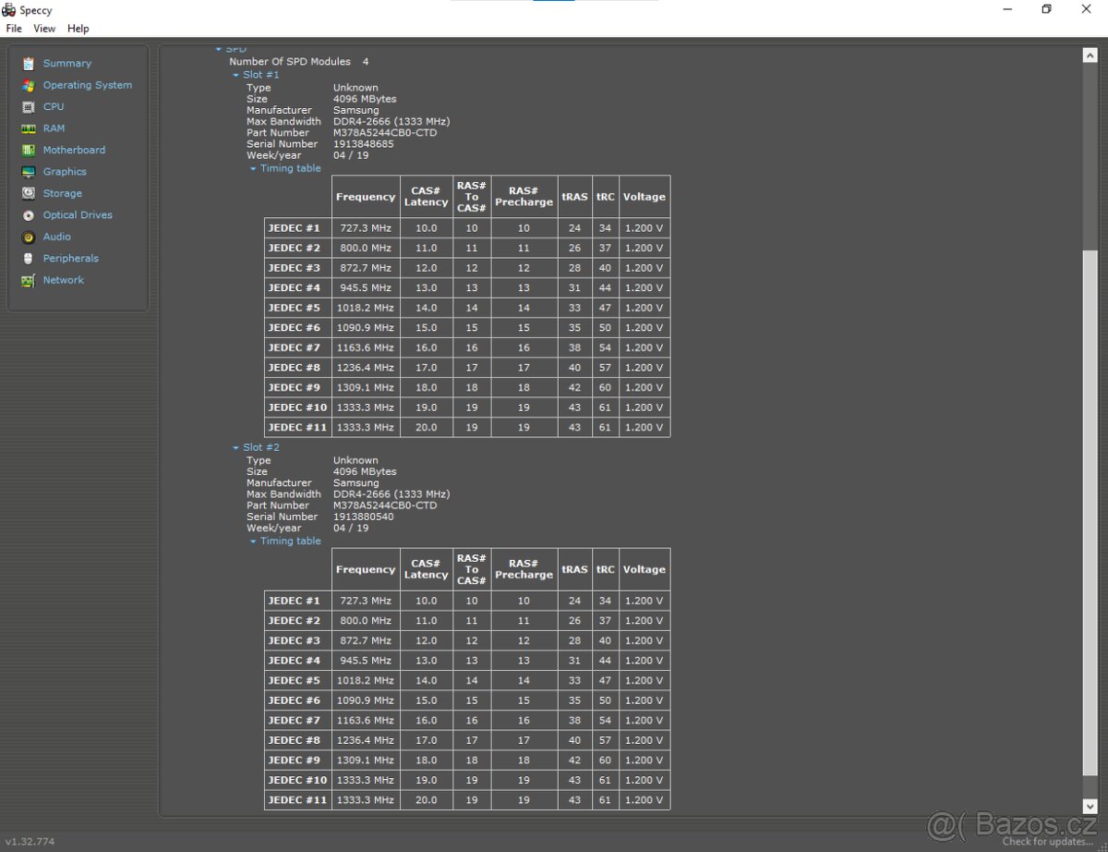The height and width of the screenshot is (852, 1108).
Task: Select the Network icon in sidebar
Action: 28,280
